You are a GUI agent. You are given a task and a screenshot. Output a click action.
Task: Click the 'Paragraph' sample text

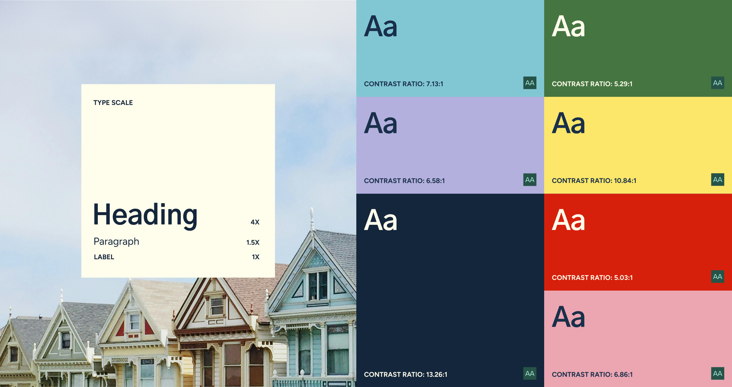tap(116, 242)
